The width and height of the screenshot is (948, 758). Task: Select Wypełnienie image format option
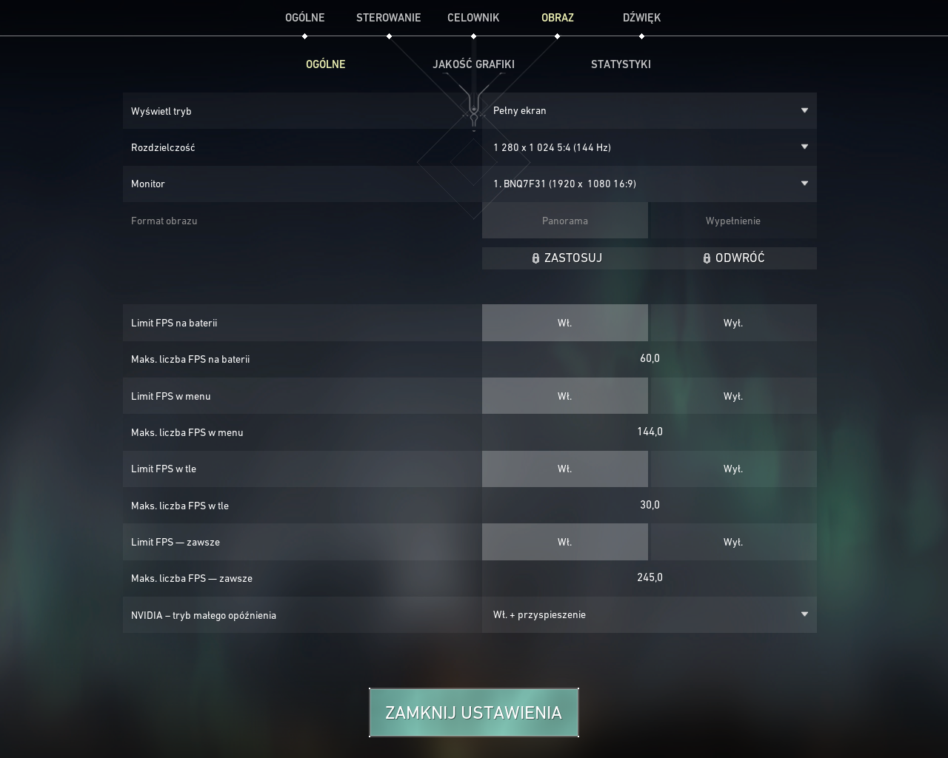tap(732, 221)
